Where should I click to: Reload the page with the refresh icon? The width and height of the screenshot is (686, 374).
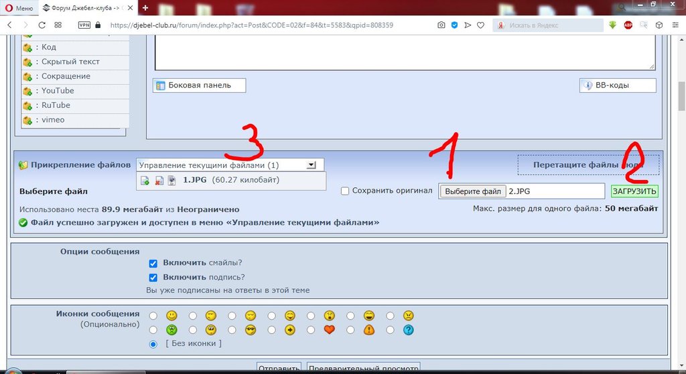42,25
